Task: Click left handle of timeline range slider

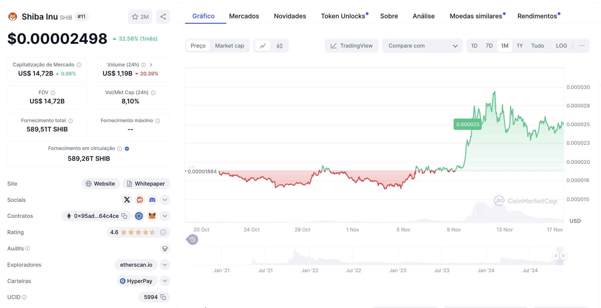Action: tap(556, 256)
